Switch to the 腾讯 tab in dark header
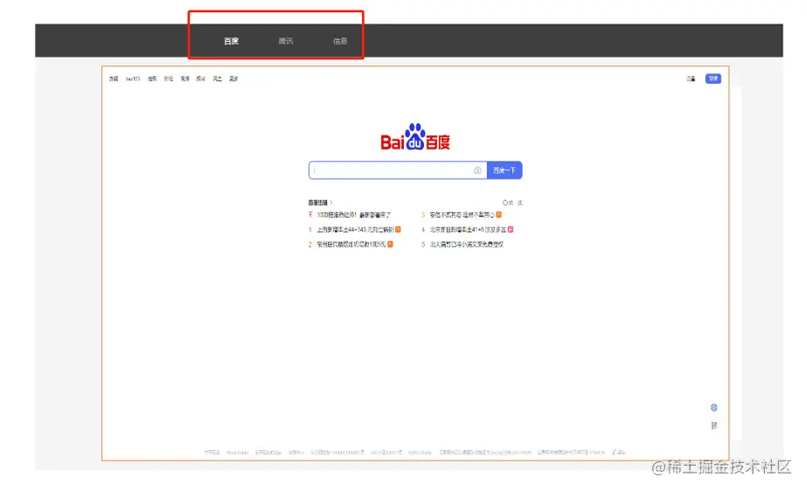The height and width of the screenshot is (491, 807). 286,41
